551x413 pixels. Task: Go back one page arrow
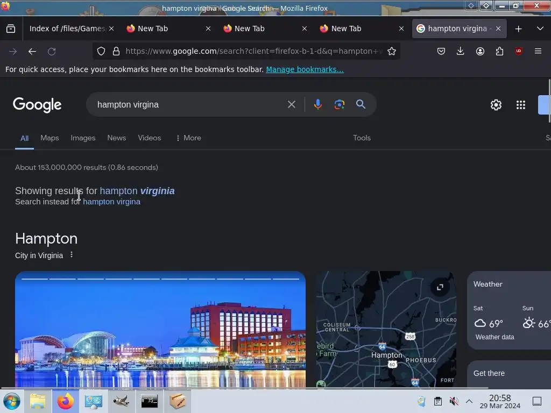(32, 52)
